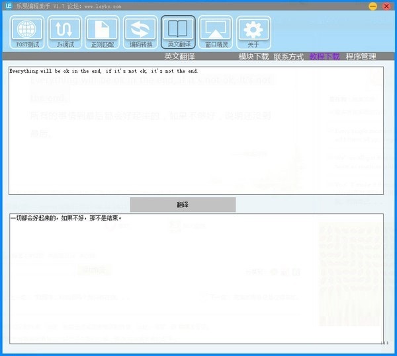Click the English source text input box
This screenshot has height=356, width=397.
point(197,131)
